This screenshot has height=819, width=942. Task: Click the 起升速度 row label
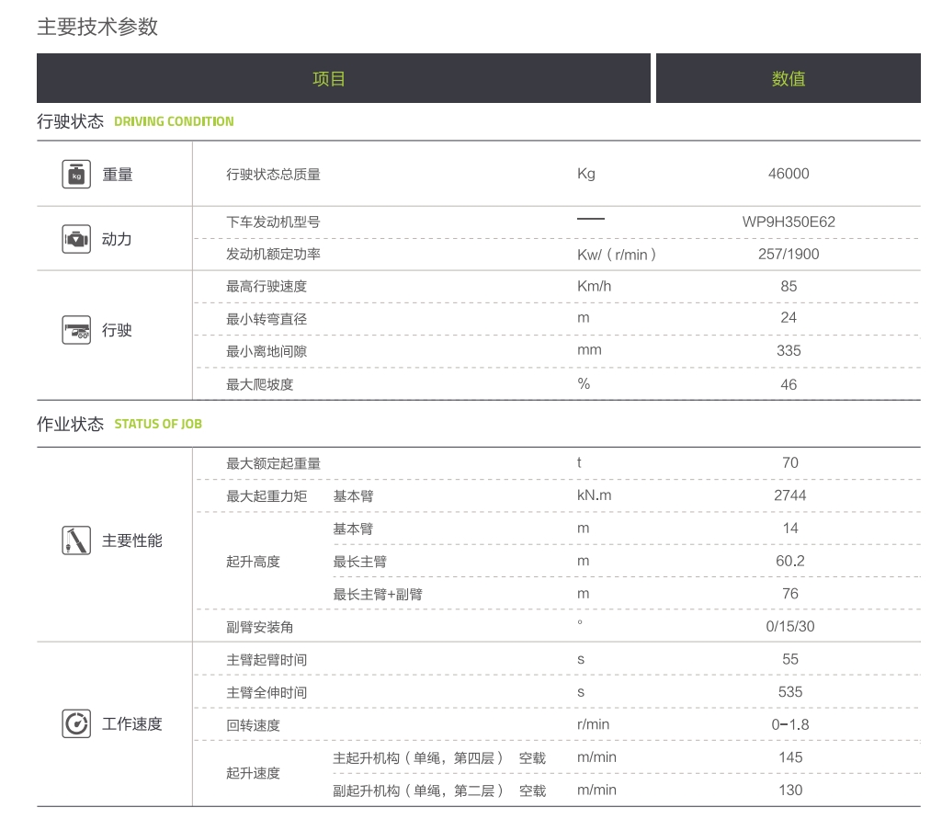tap(254, 773)
